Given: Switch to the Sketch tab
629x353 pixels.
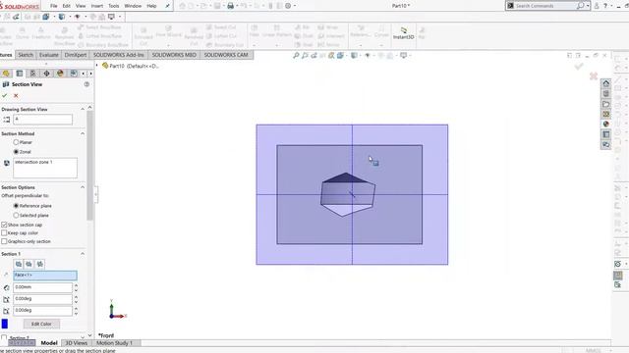Looking at the screenshot, I should [x=26, y=55].
